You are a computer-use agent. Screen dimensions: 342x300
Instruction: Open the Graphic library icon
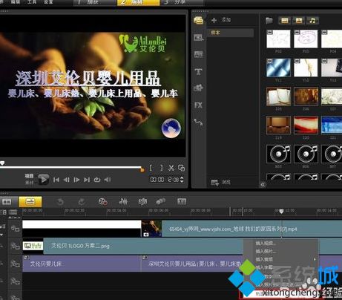(198, 88)
